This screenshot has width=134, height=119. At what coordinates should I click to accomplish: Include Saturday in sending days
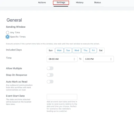[x=101, y=50]
